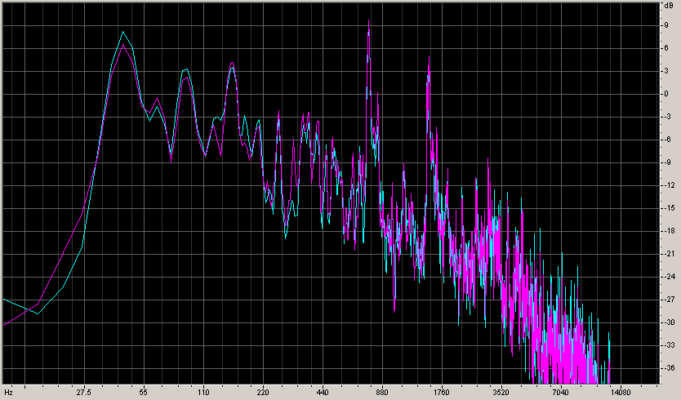This screenshot has height=400, width=681.
Task: Select the 55 Hz frequency label
Action: click(144, 393)
